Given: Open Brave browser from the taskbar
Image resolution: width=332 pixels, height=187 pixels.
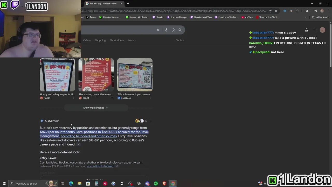Looking at the screenshot, I should pos(164,184).
